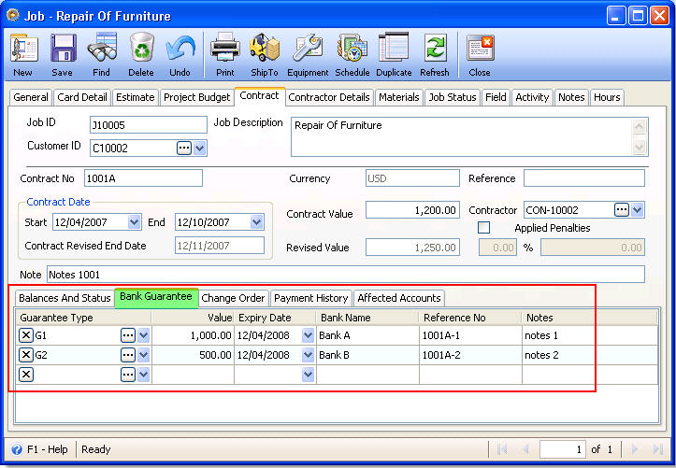Switch to the General tab

tap(31, 97)
